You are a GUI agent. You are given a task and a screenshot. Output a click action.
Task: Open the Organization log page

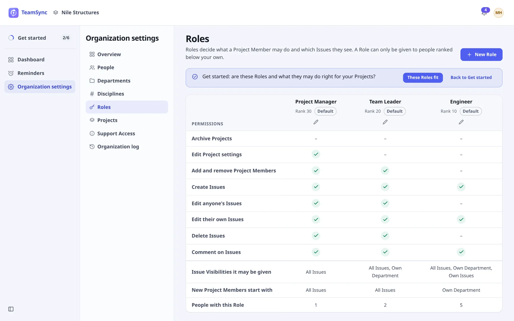[127, 147]
